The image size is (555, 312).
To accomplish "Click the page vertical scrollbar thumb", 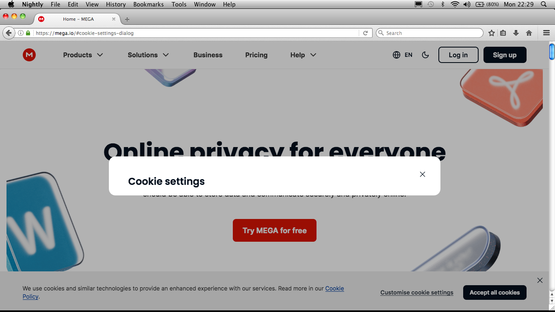I will pyautogui.click(x=552, y=52).
